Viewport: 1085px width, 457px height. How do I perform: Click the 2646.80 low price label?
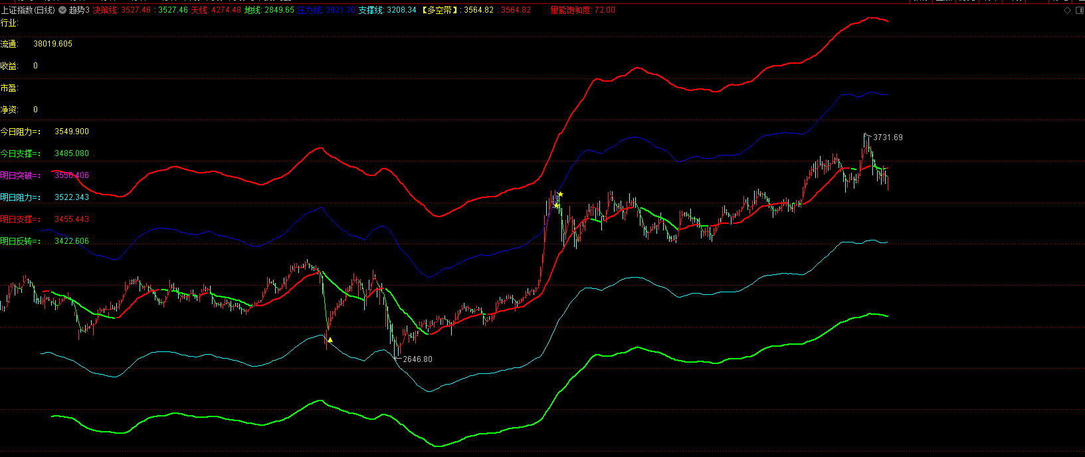417,359
